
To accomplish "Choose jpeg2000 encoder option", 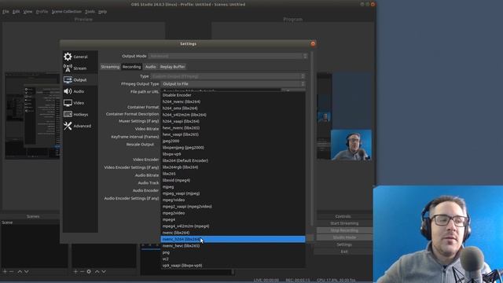I will point(233,141).
